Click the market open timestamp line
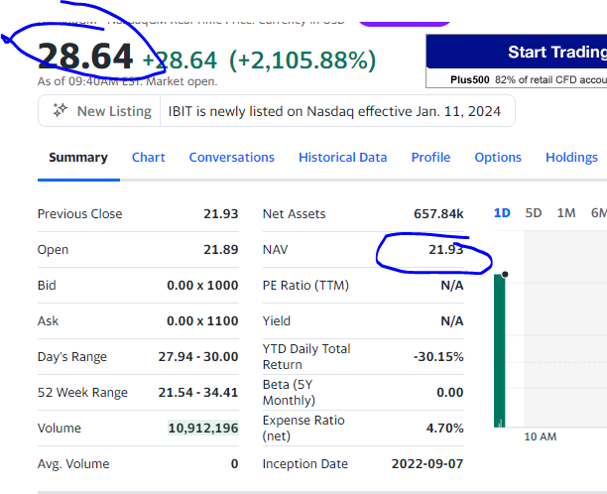Screen dimensions: 607x494 [x=127, y=81]
